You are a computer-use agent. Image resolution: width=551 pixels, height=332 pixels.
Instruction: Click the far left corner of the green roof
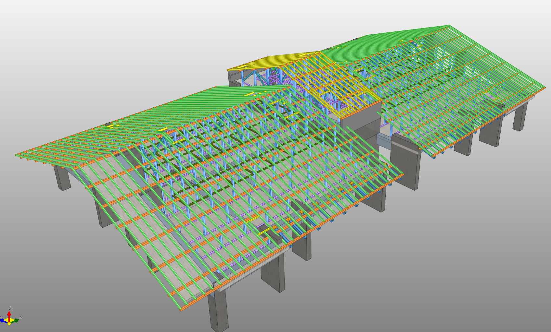16,155
